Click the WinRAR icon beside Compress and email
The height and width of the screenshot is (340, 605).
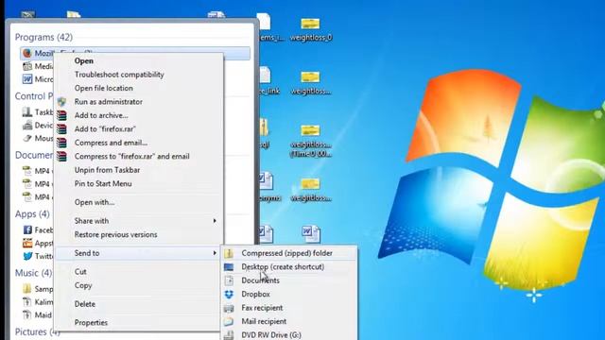point(61,143)
